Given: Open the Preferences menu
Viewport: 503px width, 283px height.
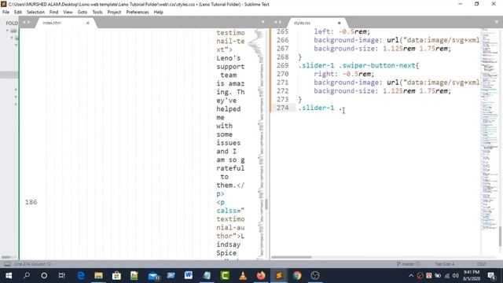Looking at the screenshot, I should (x=138, y=13).
